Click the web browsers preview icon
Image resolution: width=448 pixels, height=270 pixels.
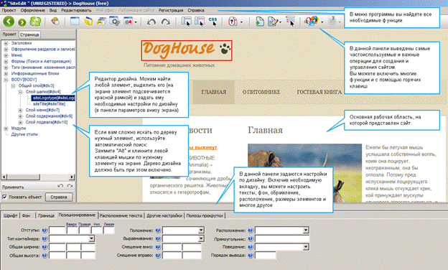[312, 22]
